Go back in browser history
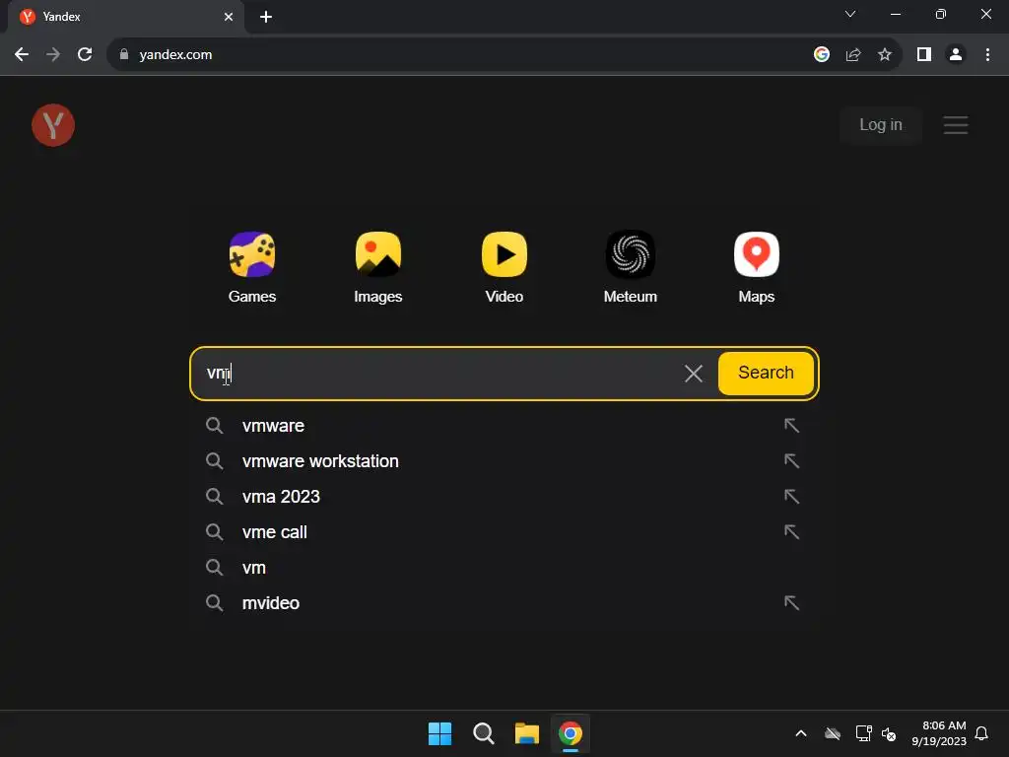The height and width of the screenshot is (757, 1009). click(22, 55)
